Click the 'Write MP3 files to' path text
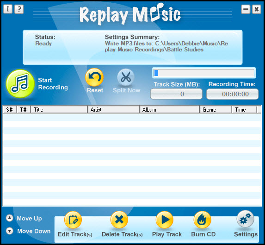 (166, 46)
